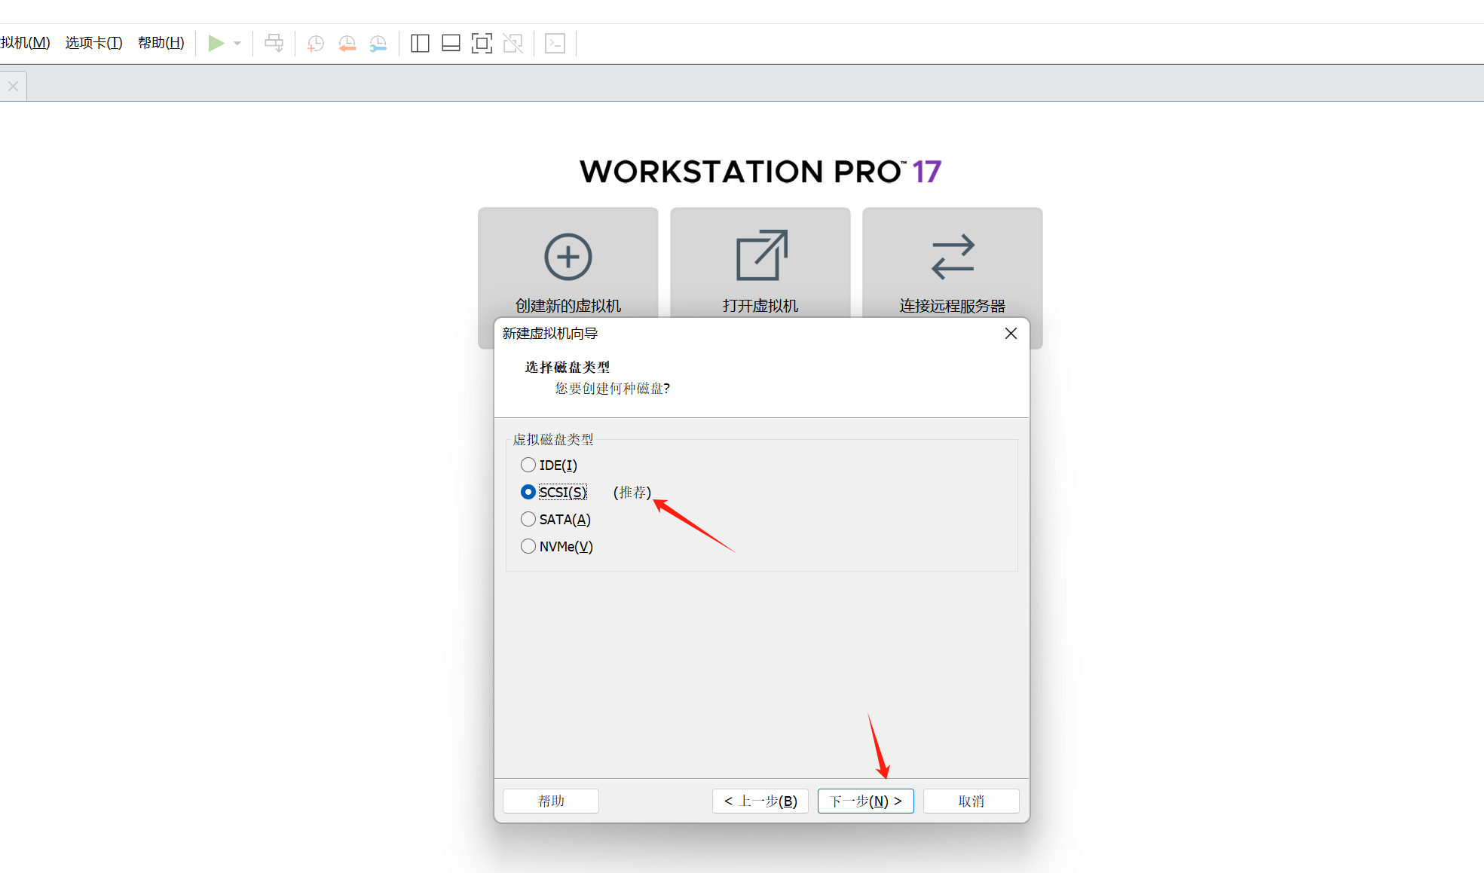Go back with 上一步(B) button
Image resolution: width=1484 pixels, height=873 pixels.
coord(760,801)
